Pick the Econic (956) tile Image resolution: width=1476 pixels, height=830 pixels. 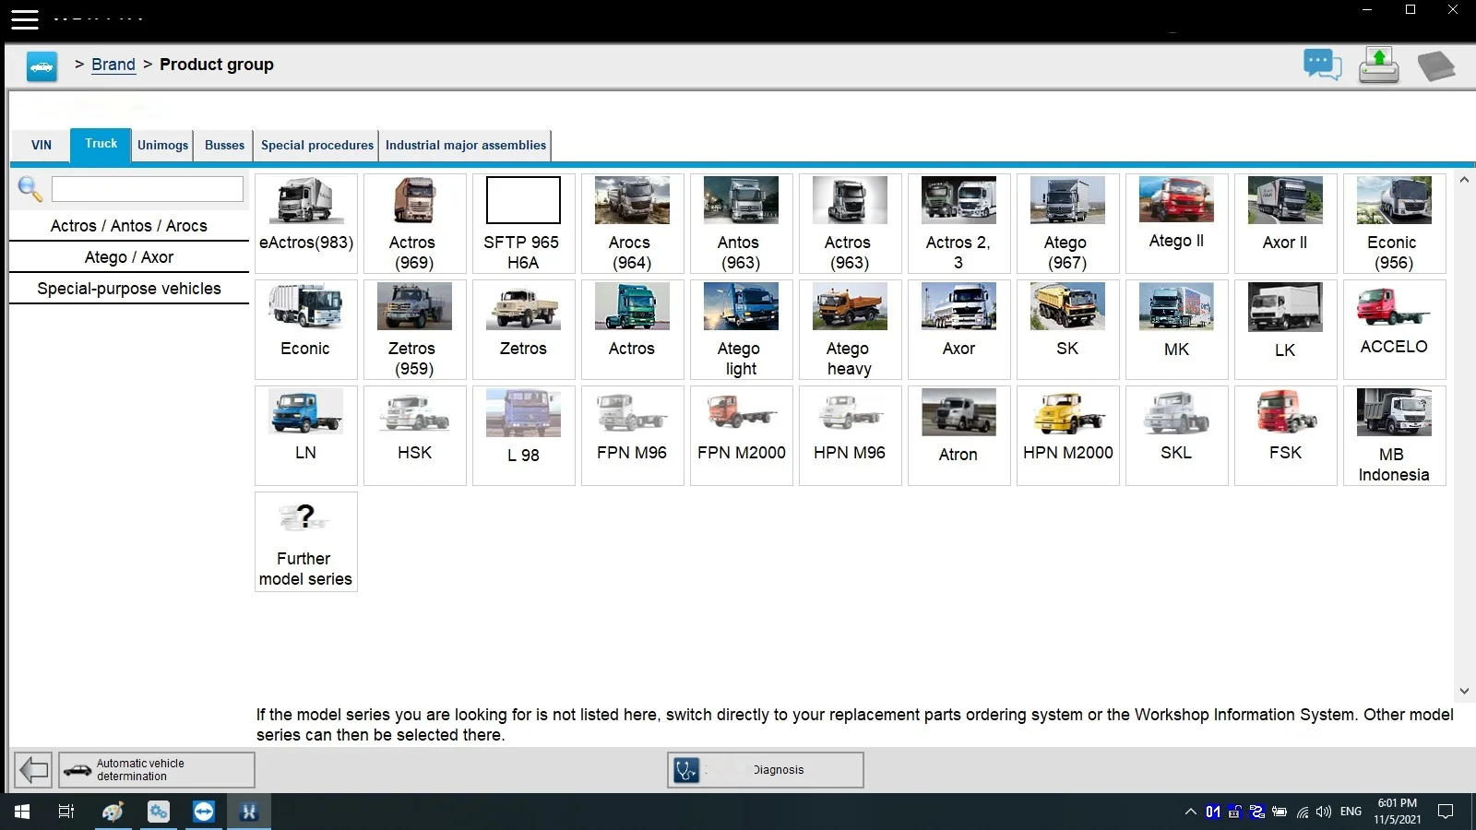pos(1395,223)
